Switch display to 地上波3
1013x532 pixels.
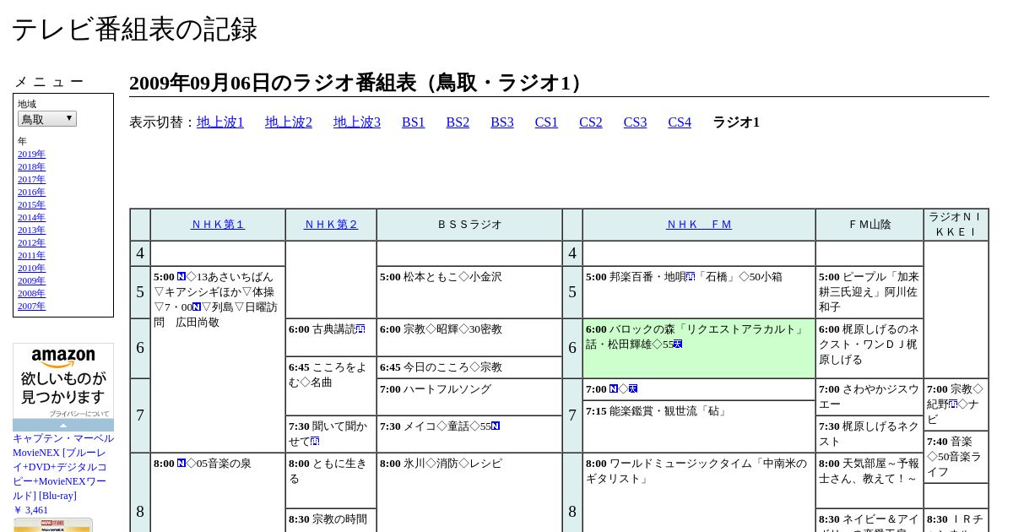coord(357,122)
